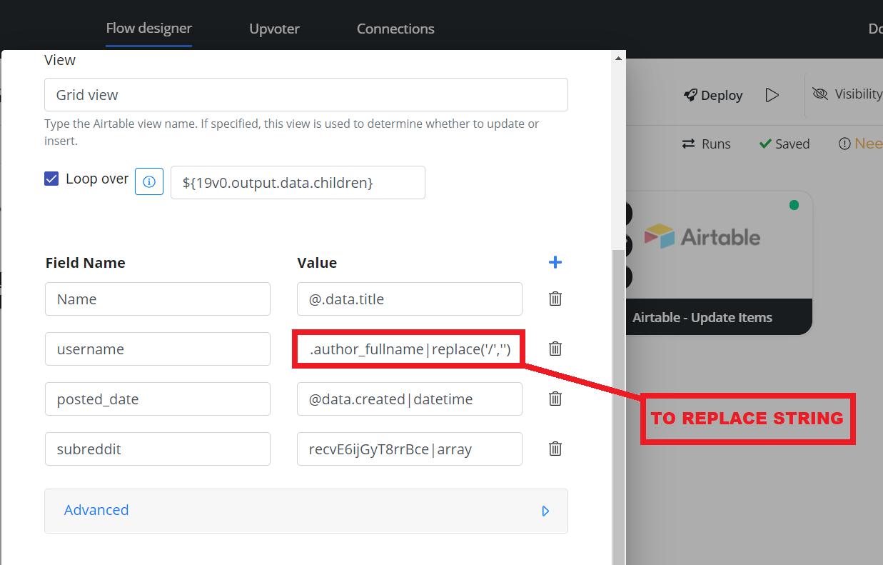This screenshot has height=565, width=883.
Task: Select the Airtable - Update Items node
Action: [720, 263]
